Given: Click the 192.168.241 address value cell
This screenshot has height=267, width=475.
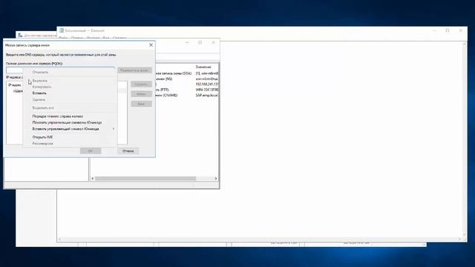Looking at the screenshot, I should pyautogui.click(x=206, y=84).
